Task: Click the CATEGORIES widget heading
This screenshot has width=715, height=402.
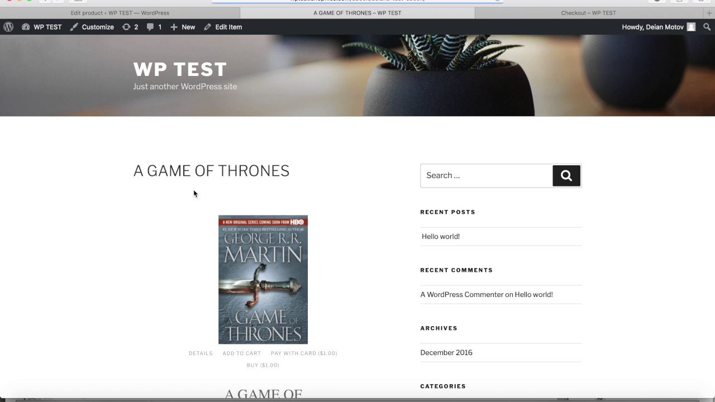Action: [x=443, y=386]
